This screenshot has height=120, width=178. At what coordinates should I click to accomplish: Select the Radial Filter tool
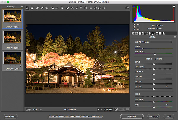pyautogui.click(x=86, y=8)
